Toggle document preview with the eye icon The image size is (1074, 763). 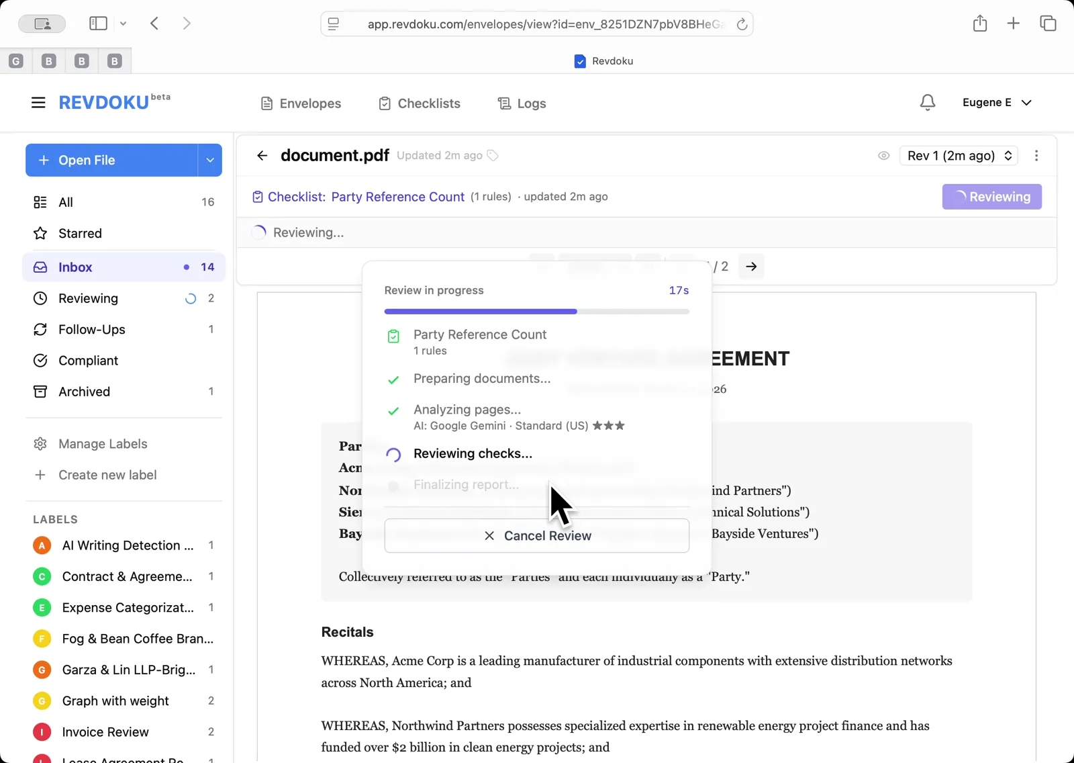(x=883, y=155)
